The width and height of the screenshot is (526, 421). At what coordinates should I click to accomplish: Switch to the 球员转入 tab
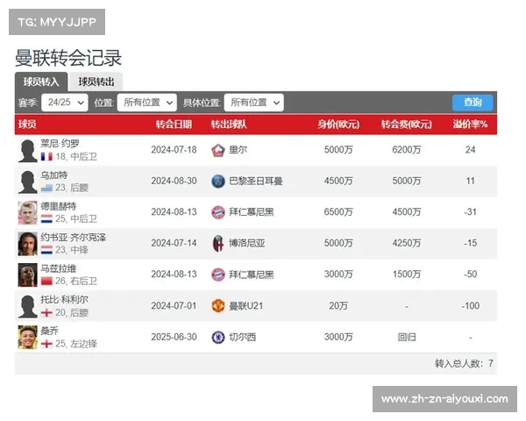point(41,82)
